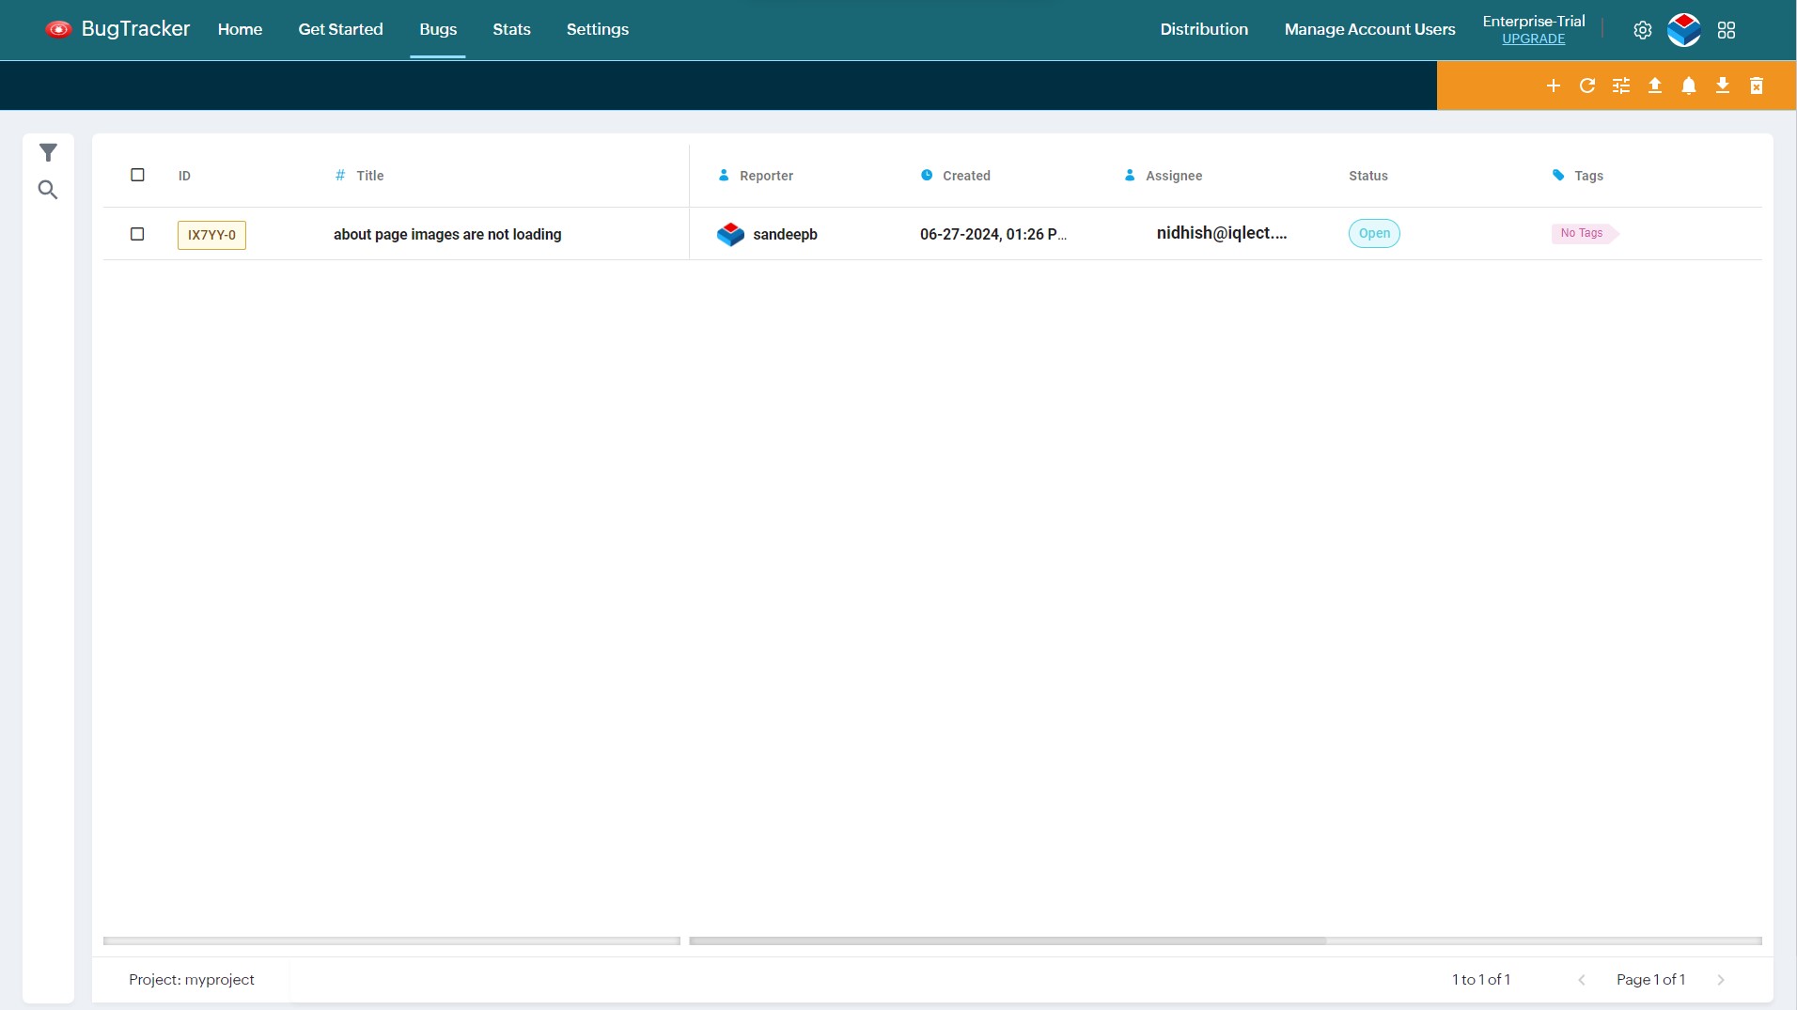Click the Open status badge
1797x1010 pixels.
click(x=1374, y=233)
